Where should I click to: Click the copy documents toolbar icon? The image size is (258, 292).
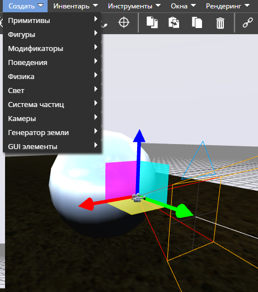152,22
